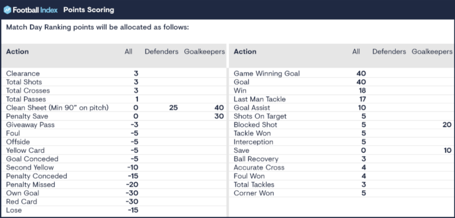This screenshot has height=218, width=455.
Task: Click the Red Card row label
Action: click(x=21, y=202)
